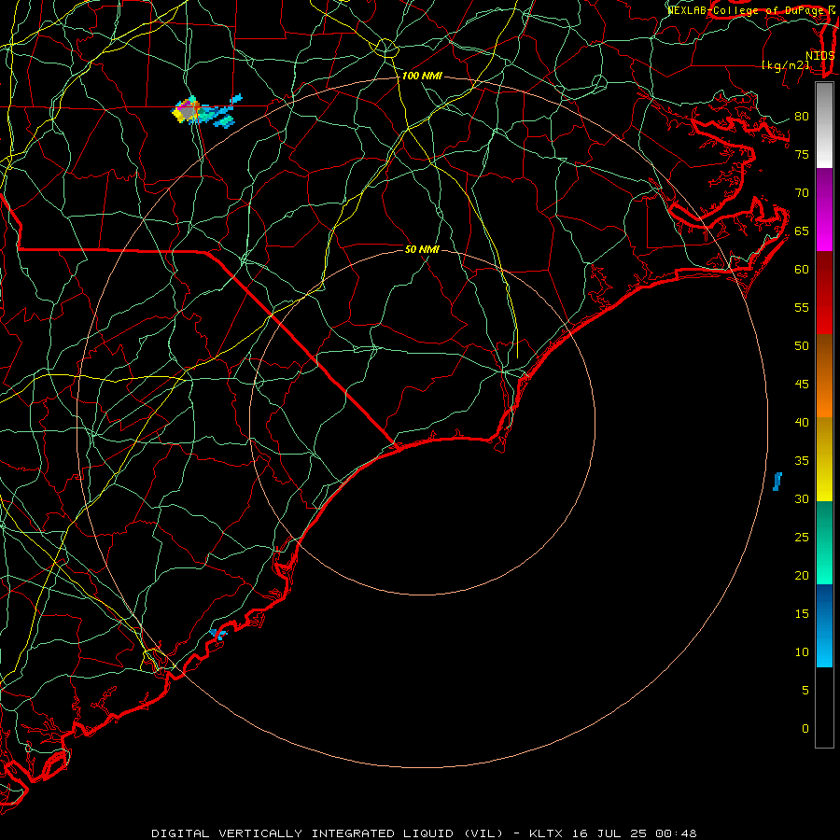
Task: Select the purple-magenta segment of color scale
Action: pos(824,209)
